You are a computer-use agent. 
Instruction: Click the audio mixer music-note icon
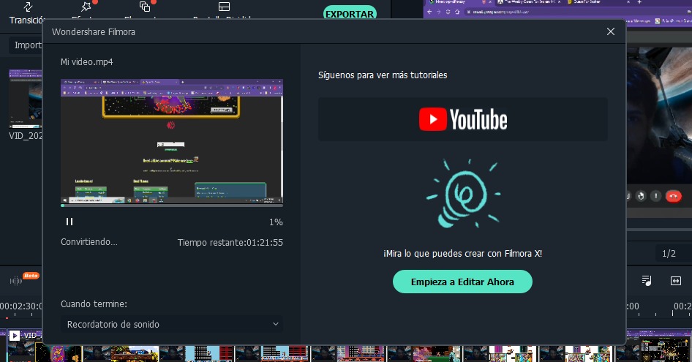click(647, 280)
